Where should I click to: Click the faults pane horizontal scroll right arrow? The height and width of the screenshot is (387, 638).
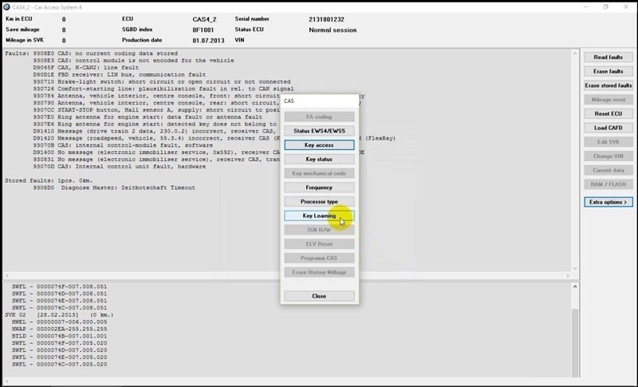click(x=568, y=275)
